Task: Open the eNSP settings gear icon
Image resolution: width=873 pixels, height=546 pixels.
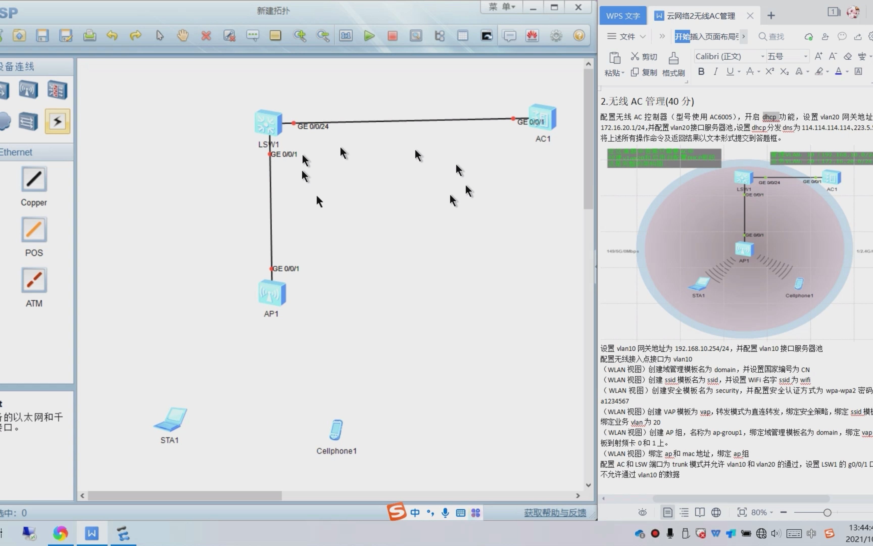Action: (x=556, y=36)
